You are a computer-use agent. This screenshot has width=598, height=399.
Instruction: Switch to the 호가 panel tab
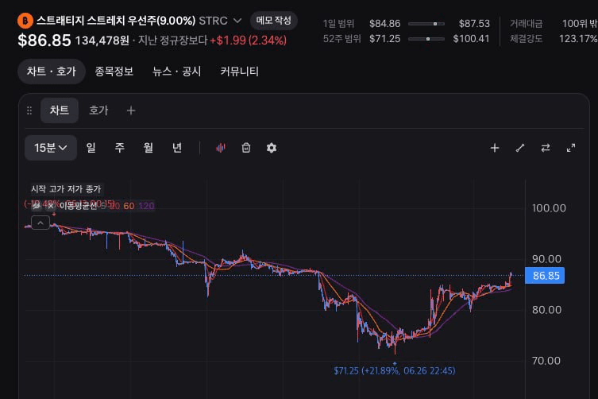point(98,110)
